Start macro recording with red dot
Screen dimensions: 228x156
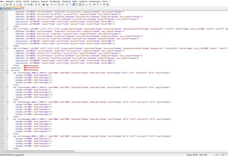94,5
